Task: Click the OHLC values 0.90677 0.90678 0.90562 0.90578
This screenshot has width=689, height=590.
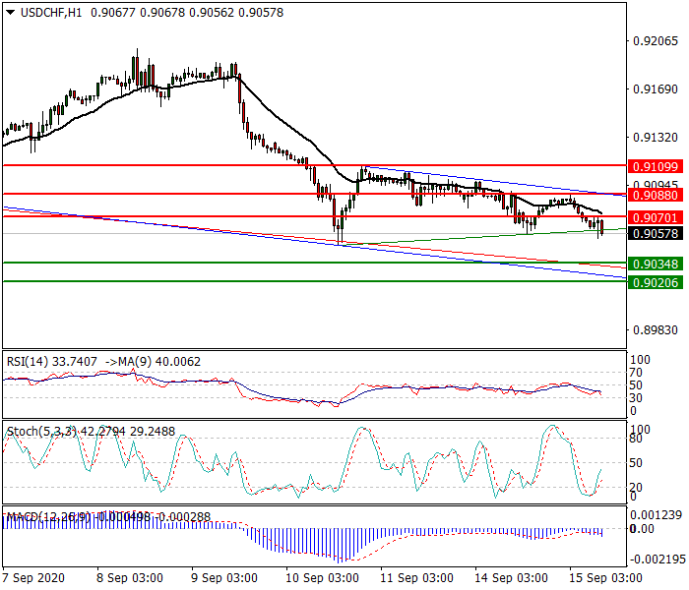Action: (x=187, y=12)
